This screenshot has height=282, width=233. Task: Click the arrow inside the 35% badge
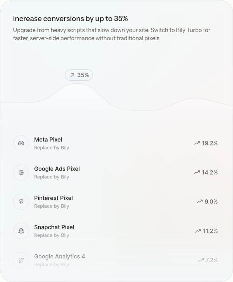pos(72,75)
